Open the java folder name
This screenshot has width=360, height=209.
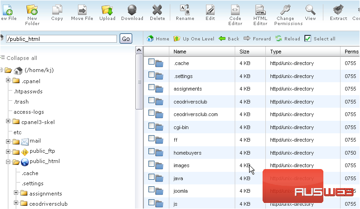[178, 178]
